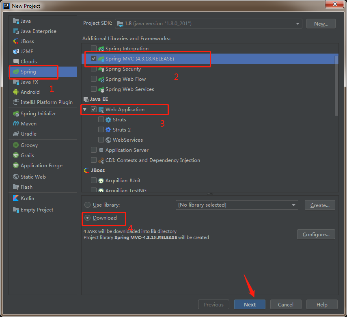Viewport: 347px width, 317px height.
Task: Check the CDI Contexts and Dependency Injection checkbox
Action: [94, 160]
